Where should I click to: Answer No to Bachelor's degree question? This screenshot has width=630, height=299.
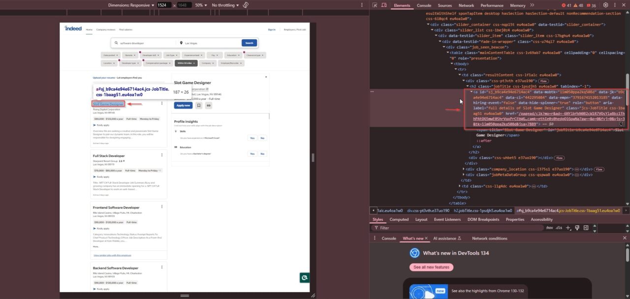[262, 154]
